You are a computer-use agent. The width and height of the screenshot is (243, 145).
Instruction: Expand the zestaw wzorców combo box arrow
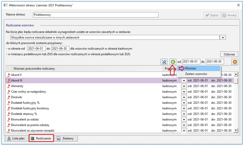pyautogui.click(x=223, y=37)
